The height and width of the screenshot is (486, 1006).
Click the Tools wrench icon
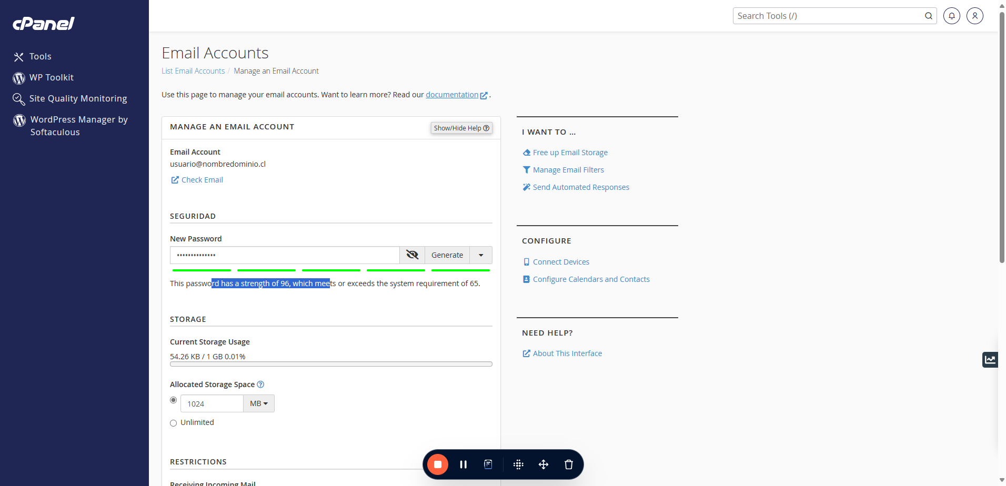click(19, 57)
